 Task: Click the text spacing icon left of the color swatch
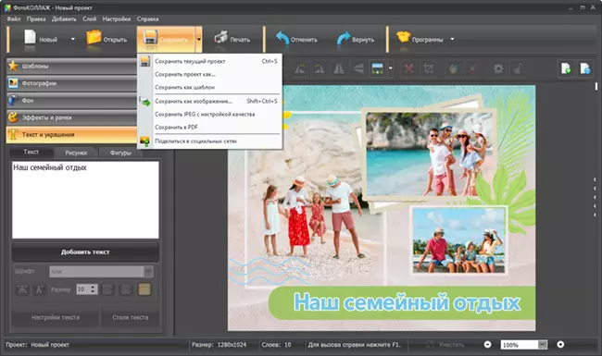click(126, 289)
